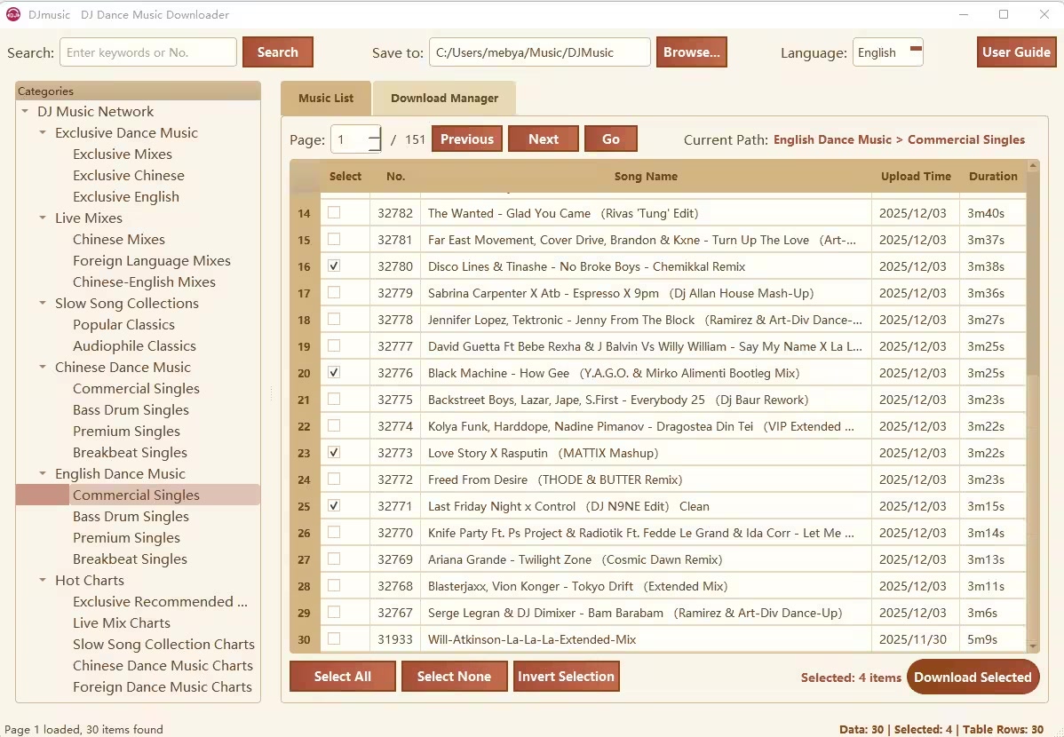This screenshot has height=737, width=1064.
Task: Switch to the Download Manager tab
Action: [444, 99]
